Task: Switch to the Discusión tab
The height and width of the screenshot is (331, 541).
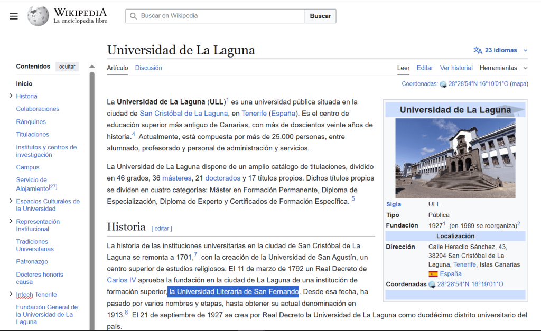Action: click(148, 68)
